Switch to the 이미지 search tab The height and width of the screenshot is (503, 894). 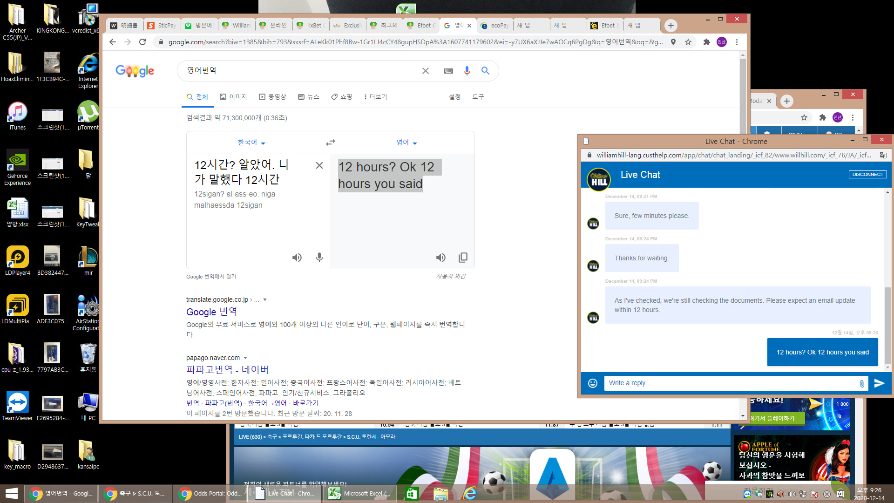coord(233,97)
